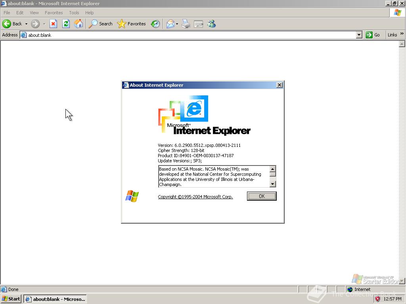Open the Favorites pane
406x304 pixels.
(131, 24)
